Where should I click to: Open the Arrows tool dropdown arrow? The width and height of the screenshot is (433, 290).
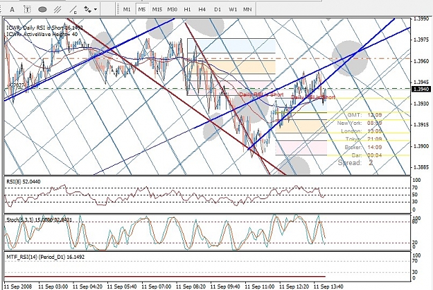point(96,10)
